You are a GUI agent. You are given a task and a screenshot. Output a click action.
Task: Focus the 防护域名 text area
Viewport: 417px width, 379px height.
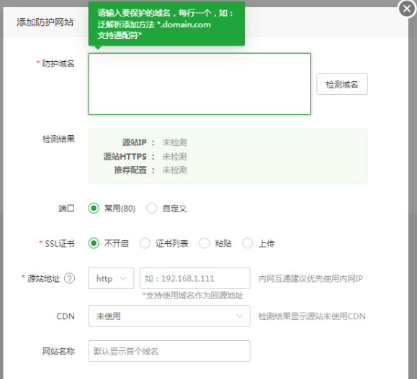click(x=199, y=84)
